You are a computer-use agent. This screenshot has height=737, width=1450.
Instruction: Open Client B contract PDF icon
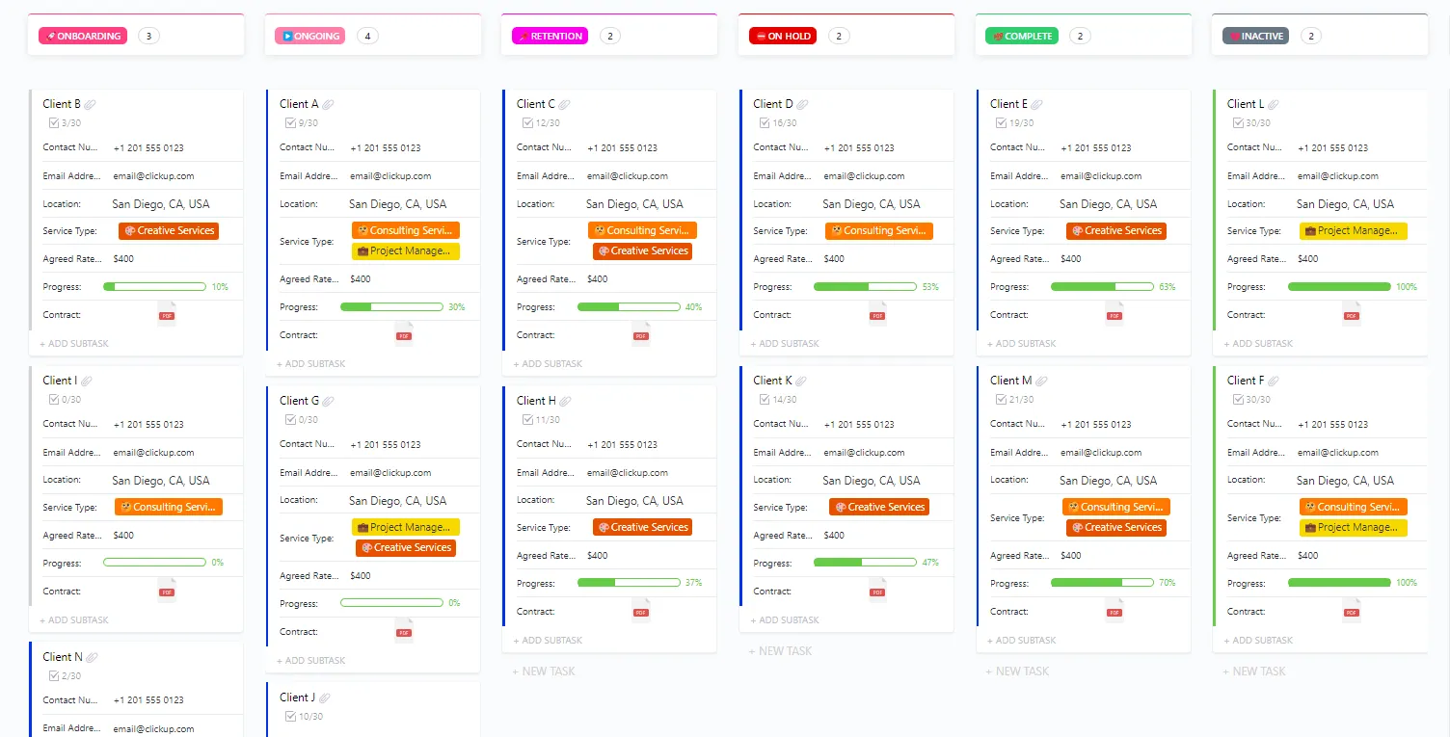(x=167, y=314)
